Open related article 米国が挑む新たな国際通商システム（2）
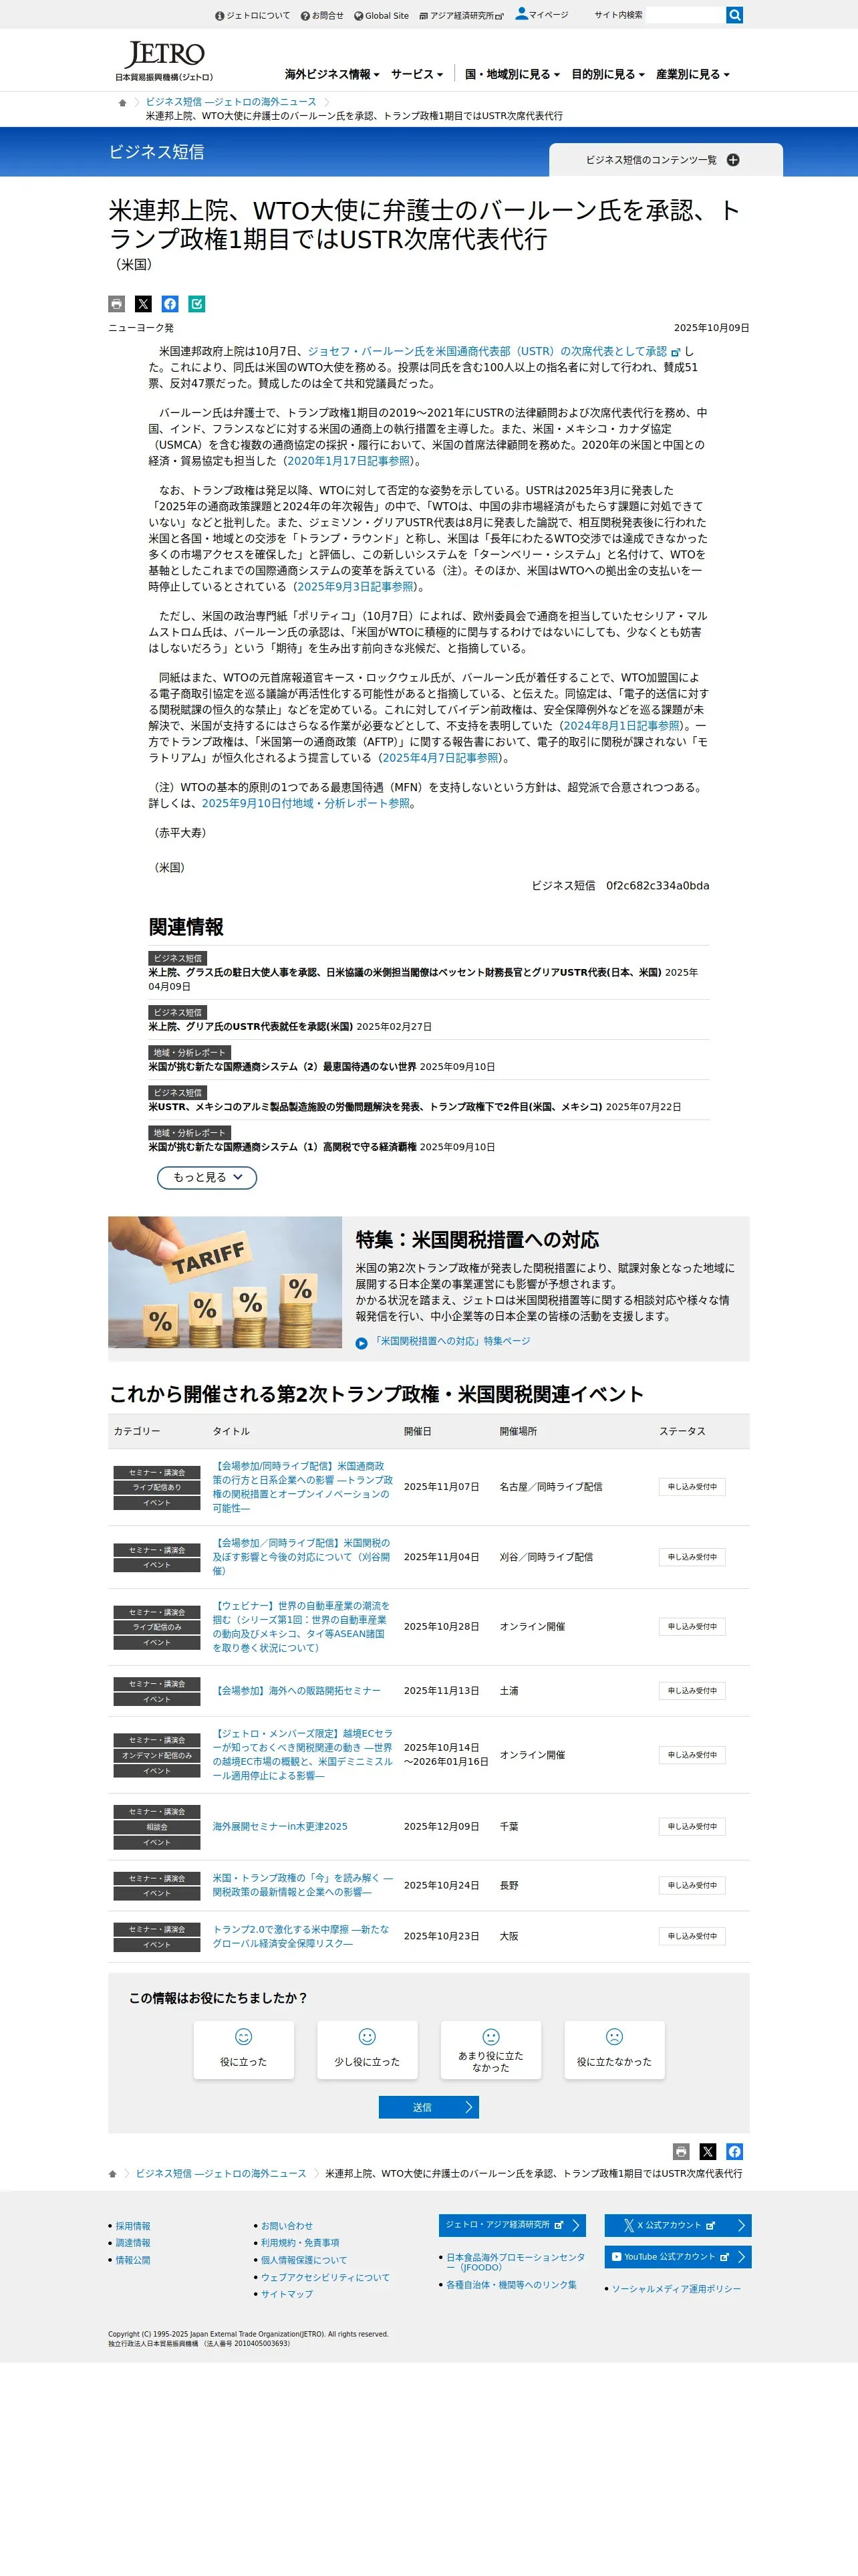Viewport: 858px width, 2576px height. tap(283, 1066)
